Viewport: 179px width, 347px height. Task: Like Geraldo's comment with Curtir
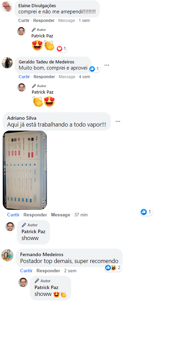point(24,77)
